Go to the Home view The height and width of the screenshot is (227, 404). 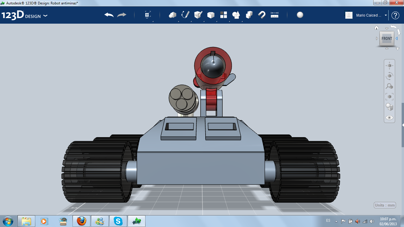point(377,28)
